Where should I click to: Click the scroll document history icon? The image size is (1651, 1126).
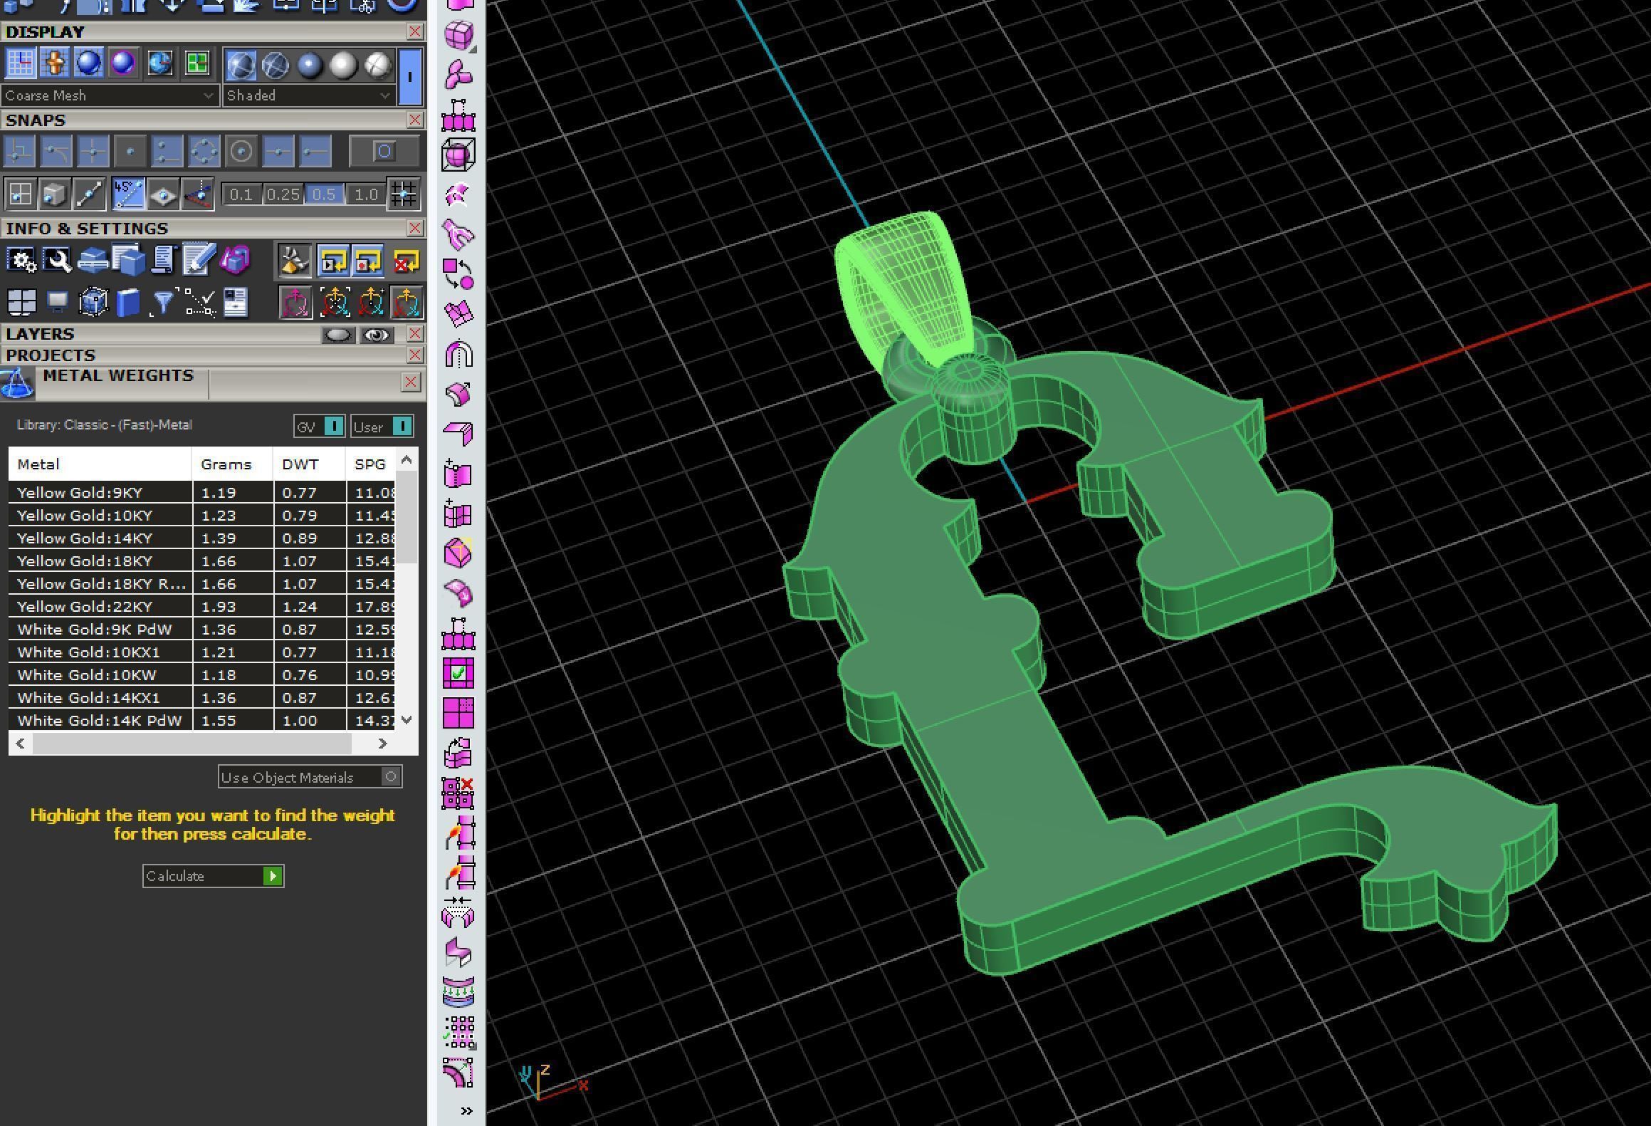(163, 261)
